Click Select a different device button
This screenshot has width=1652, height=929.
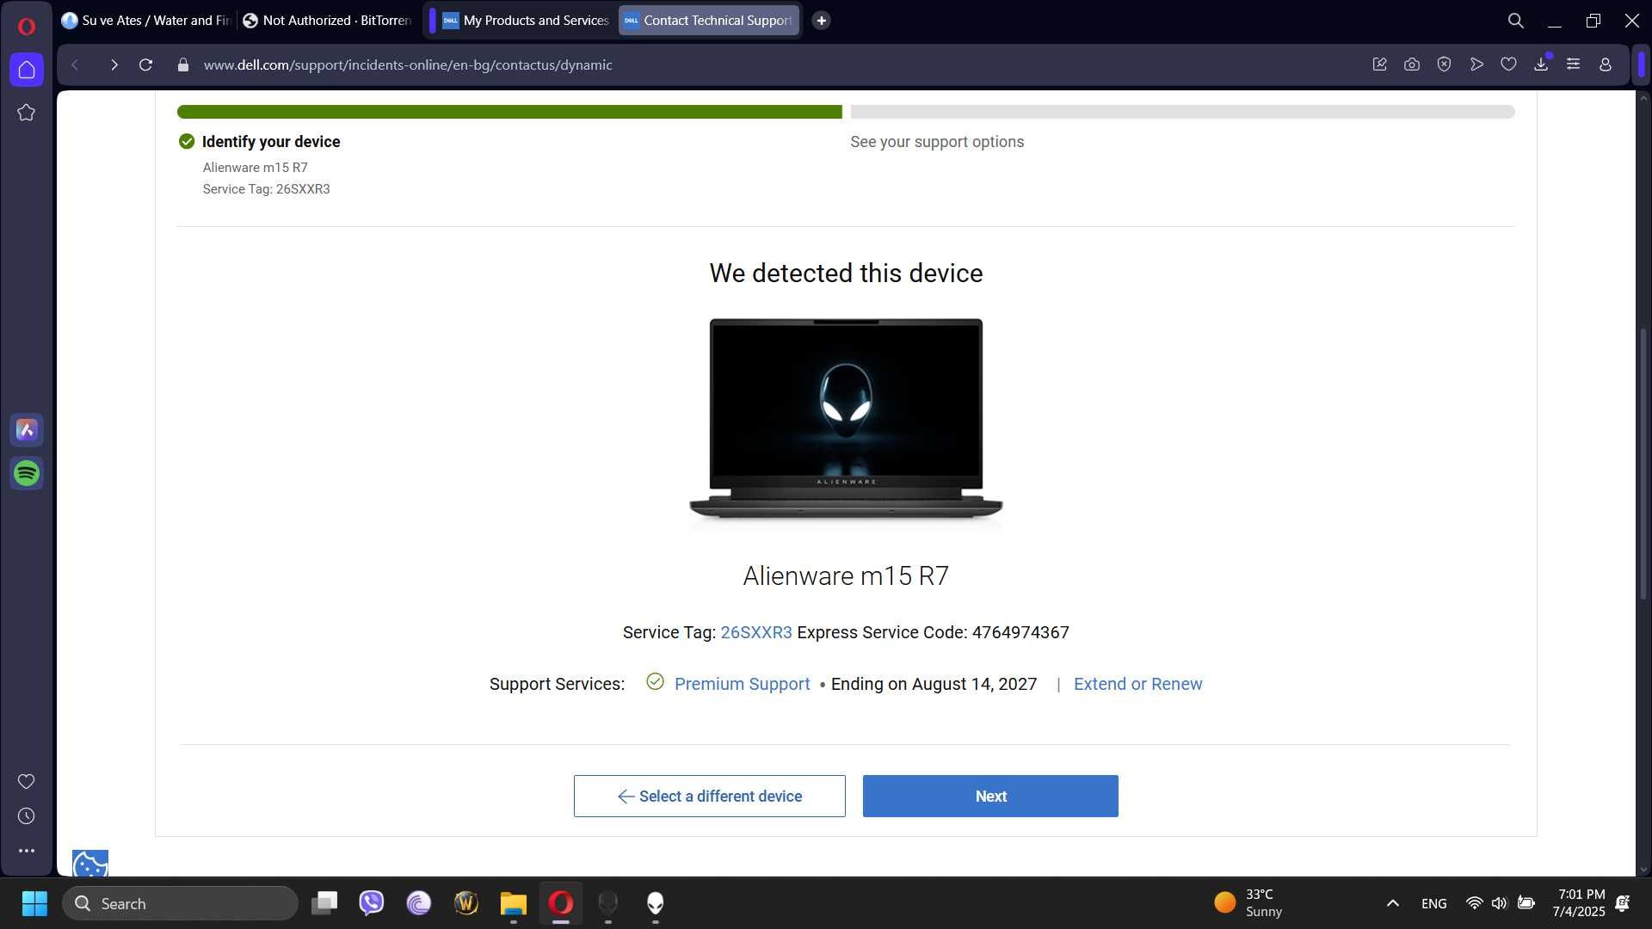tap(710, 797)
